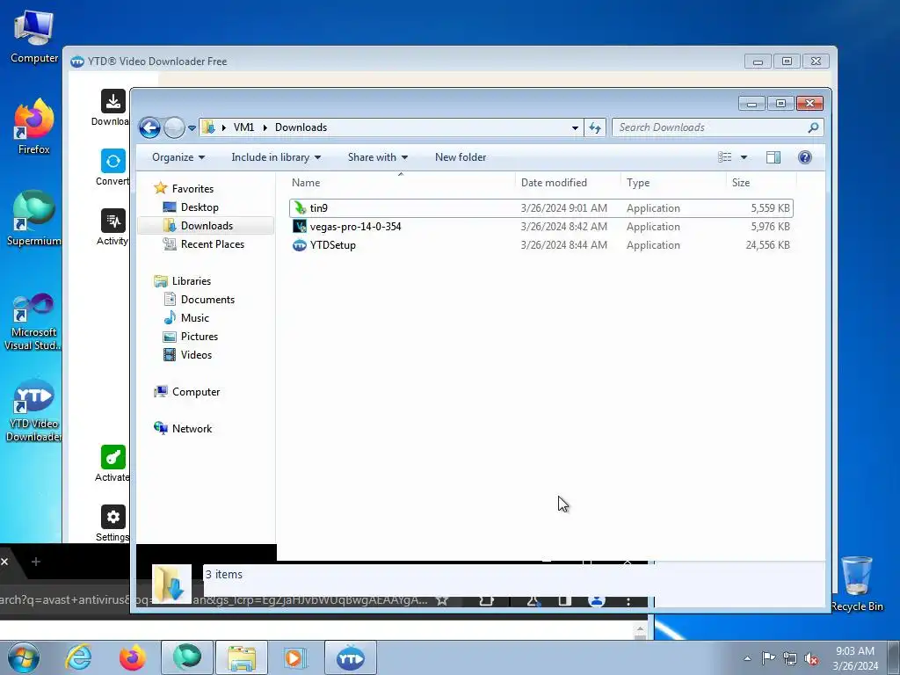Open the Music library
This screenshot has width=900, height=675.
[194, 318]
